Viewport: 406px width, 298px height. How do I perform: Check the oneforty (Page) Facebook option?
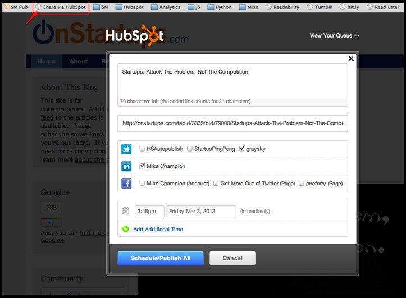pyautogui.click(x=302, y=184)
